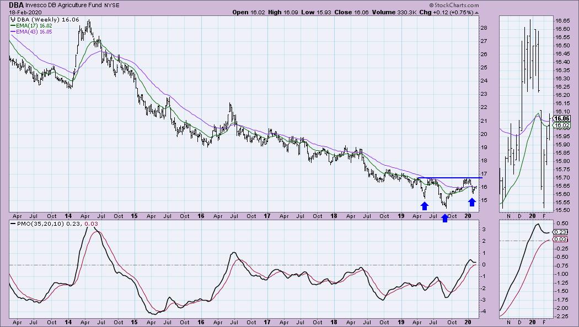
Task: Click the 16.25 label on zoom panel axis
Action: (562, 86)
